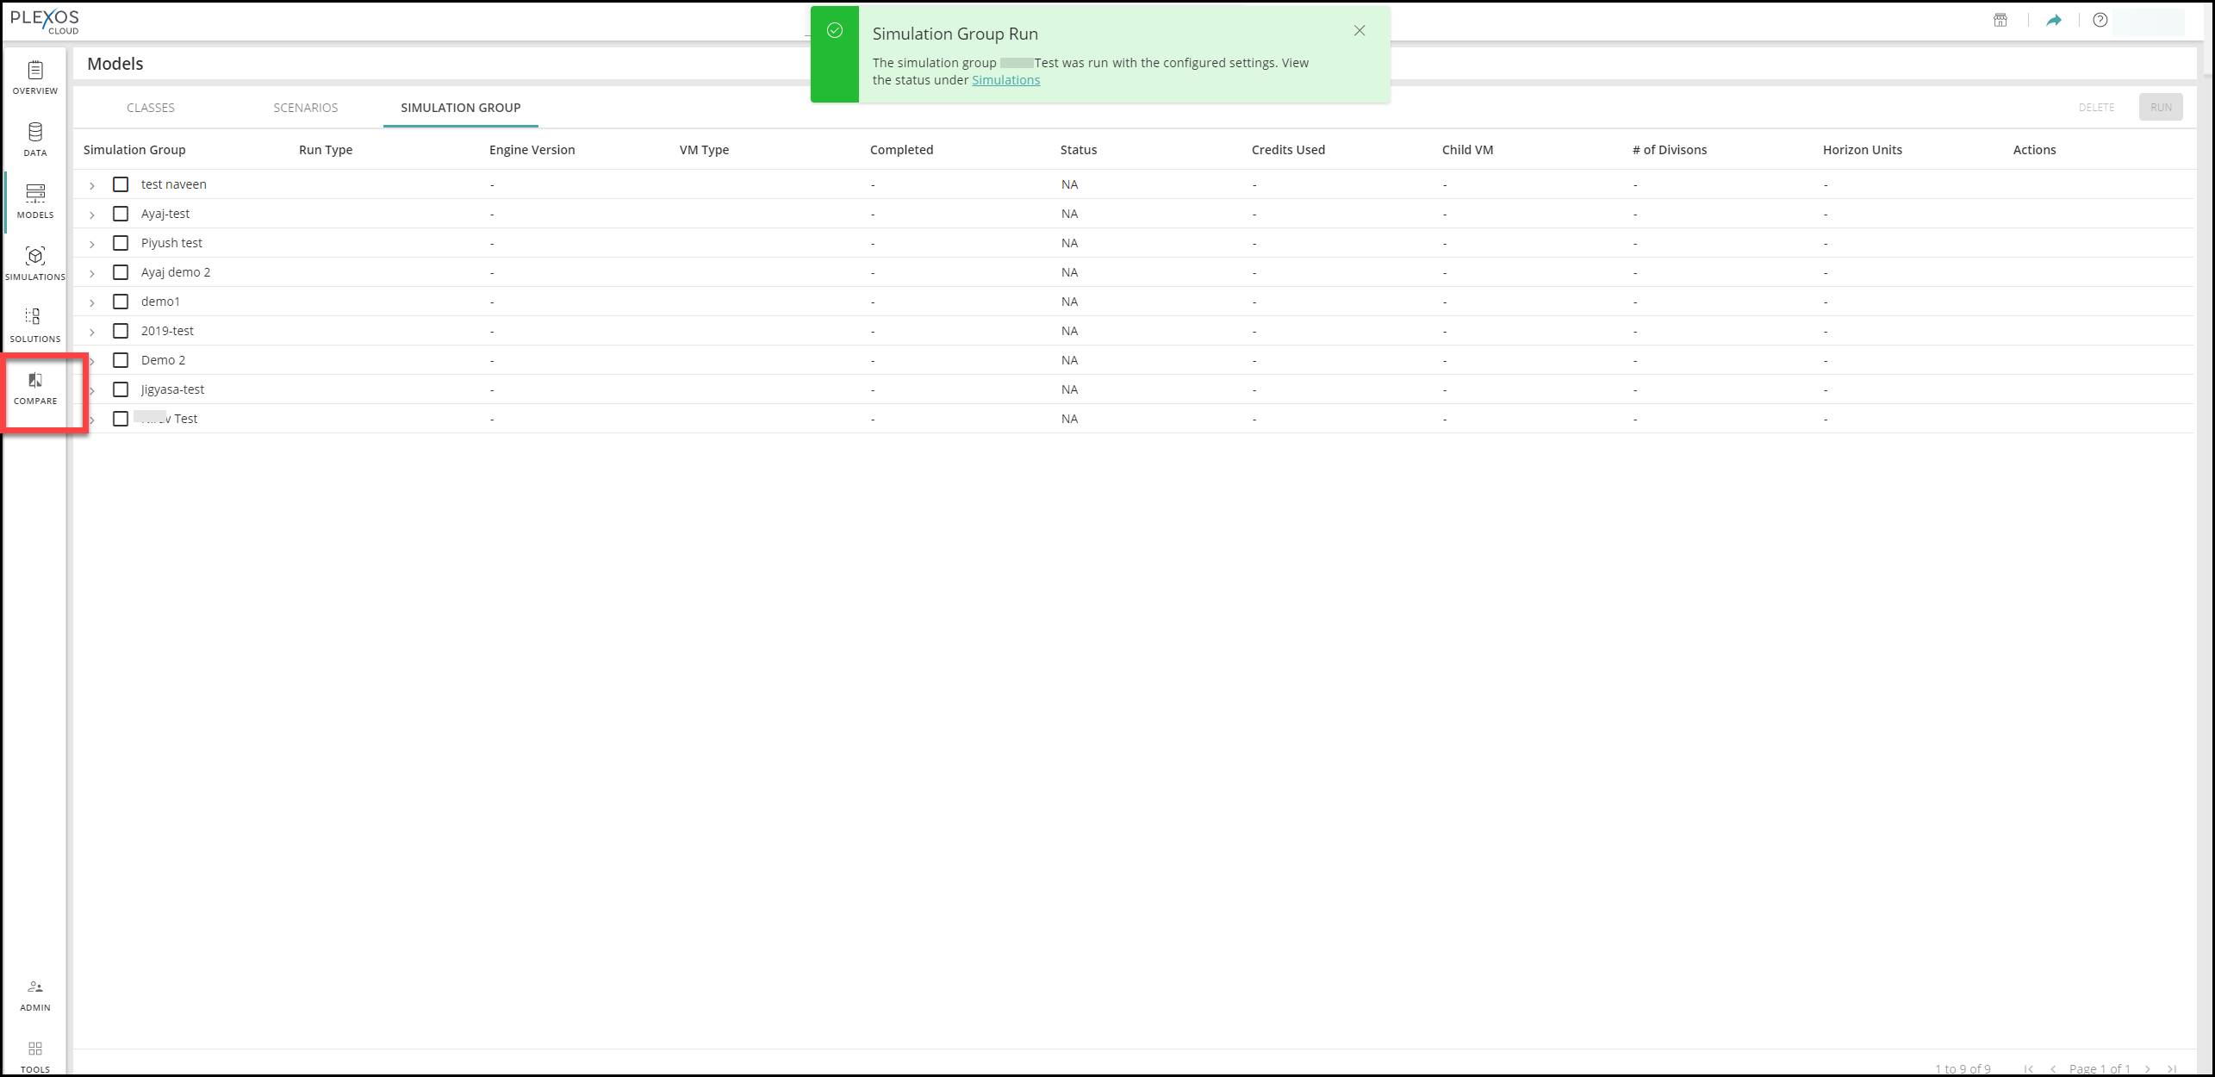This screenshot has height=1077, width=2215.
Task: Sort by Engine Version column header
Action: [x=532, y=150]
